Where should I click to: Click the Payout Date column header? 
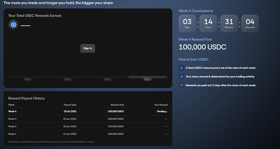pos(70,105)
